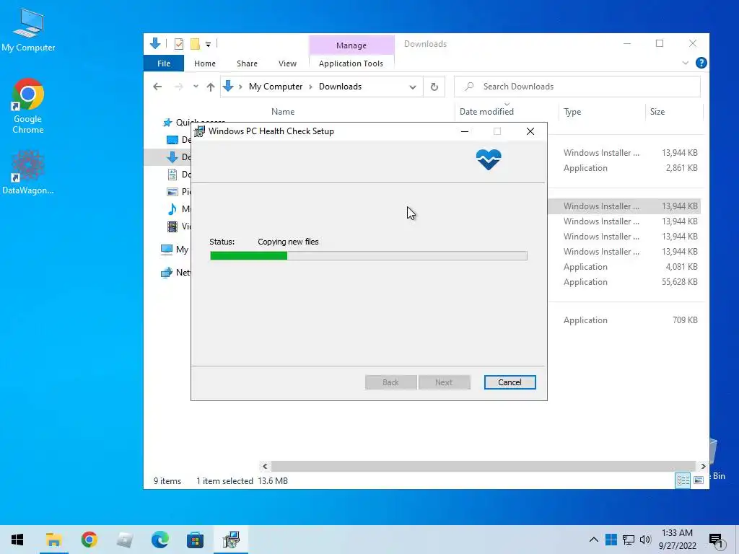Click the horizontal scrollbar track

pyautogui.click(x=483, y=466)
